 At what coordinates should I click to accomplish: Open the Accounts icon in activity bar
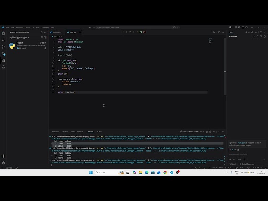click(3, 156)
